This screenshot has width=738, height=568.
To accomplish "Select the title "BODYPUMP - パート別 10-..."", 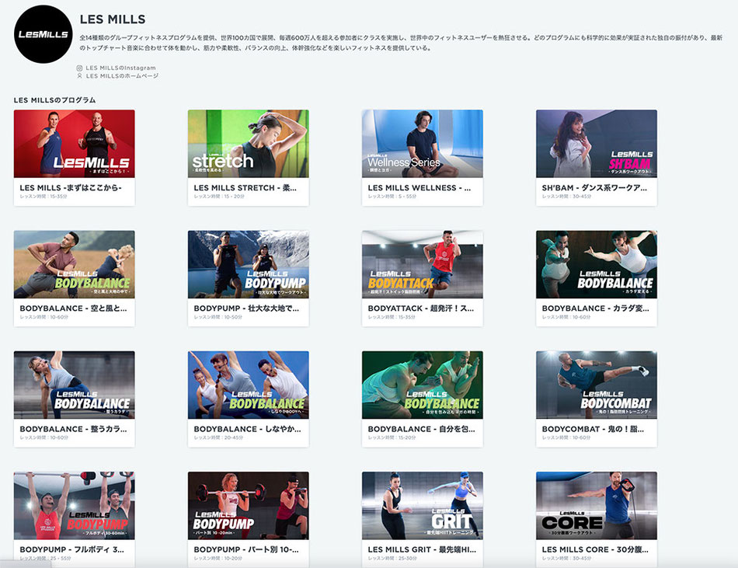I will click(x=246, y=549).
